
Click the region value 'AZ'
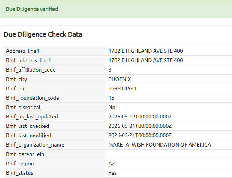click(x=112, y=163)
